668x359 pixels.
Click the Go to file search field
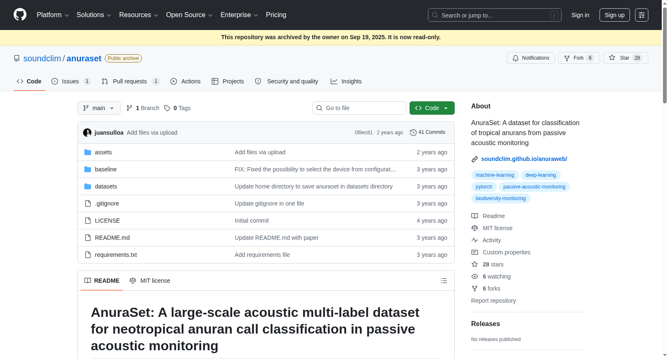pos(359,108)
